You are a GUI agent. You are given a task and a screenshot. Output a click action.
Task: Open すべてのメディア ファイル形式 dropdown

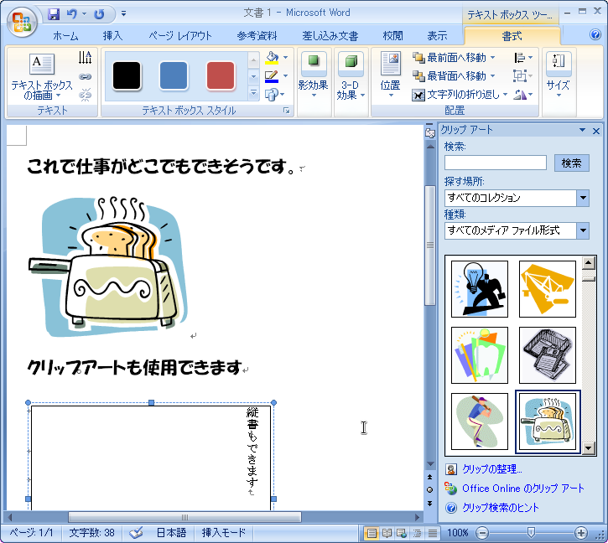point(583,230)
